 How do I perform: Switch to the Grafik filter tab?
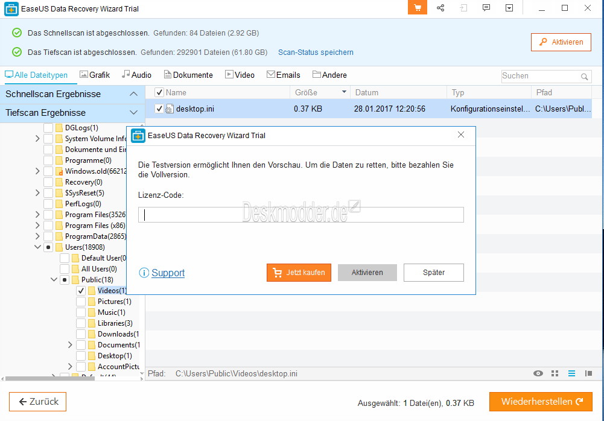point(95,75)
